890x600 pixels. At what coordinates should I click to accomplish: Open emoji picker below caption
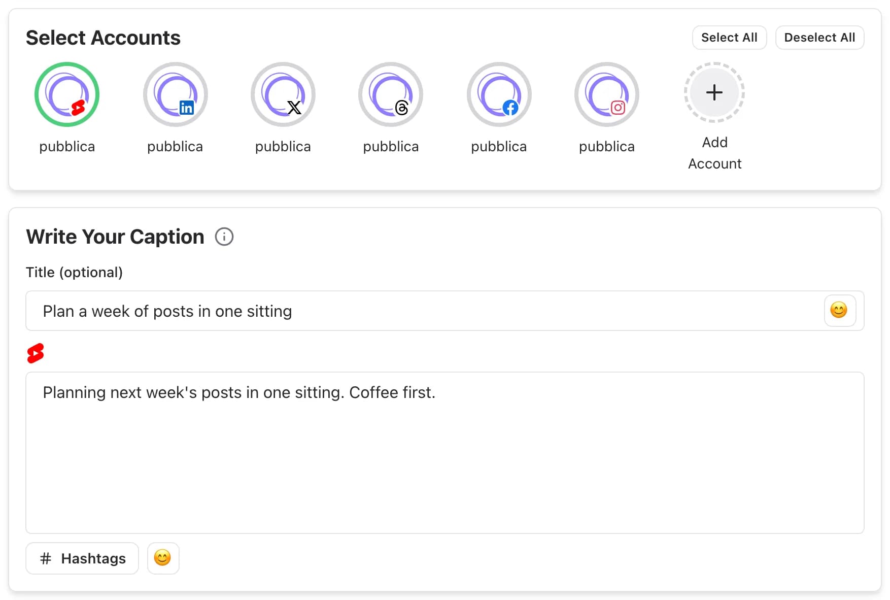tap(163, 558)
